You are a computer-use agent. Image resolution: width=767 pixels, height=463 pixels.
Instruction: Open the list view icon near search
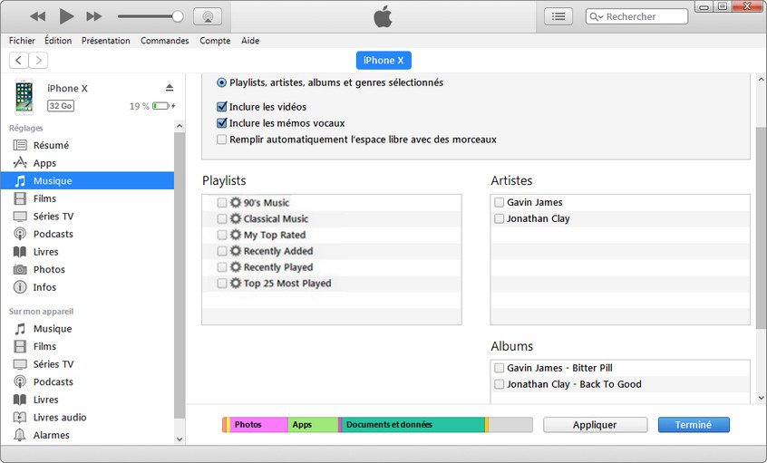coord(558,16)
